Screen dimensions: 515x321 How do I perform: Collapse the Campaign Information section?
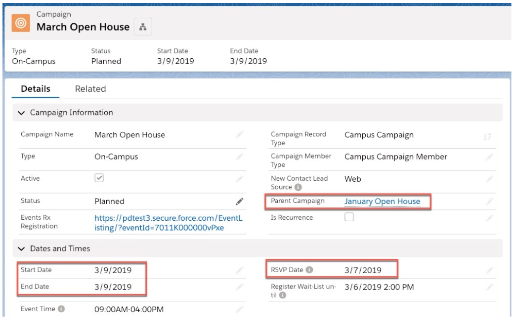(21, 113)
